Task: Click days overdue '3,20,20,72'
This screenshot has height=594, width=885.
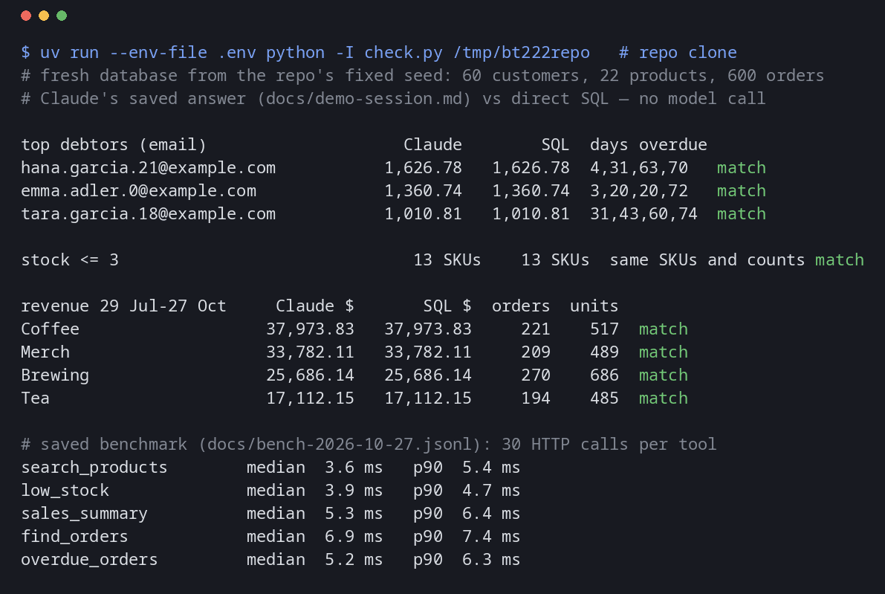Action: (639, 191)
